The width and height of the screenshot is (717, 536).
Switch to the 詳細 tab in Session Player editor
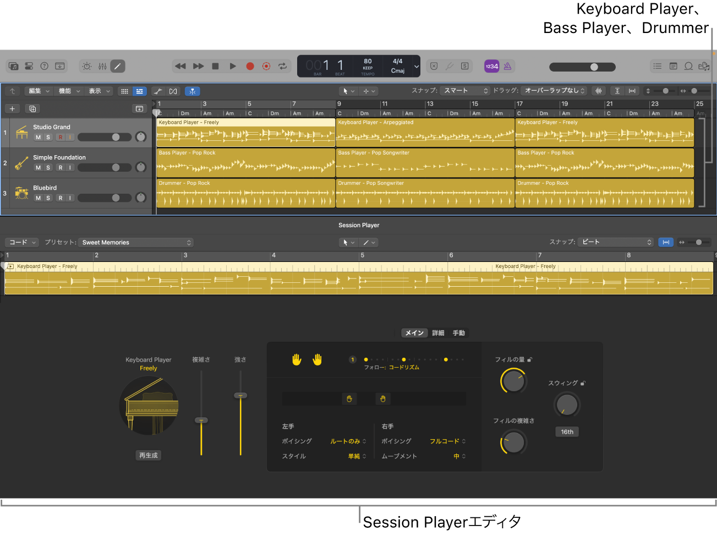437,332
